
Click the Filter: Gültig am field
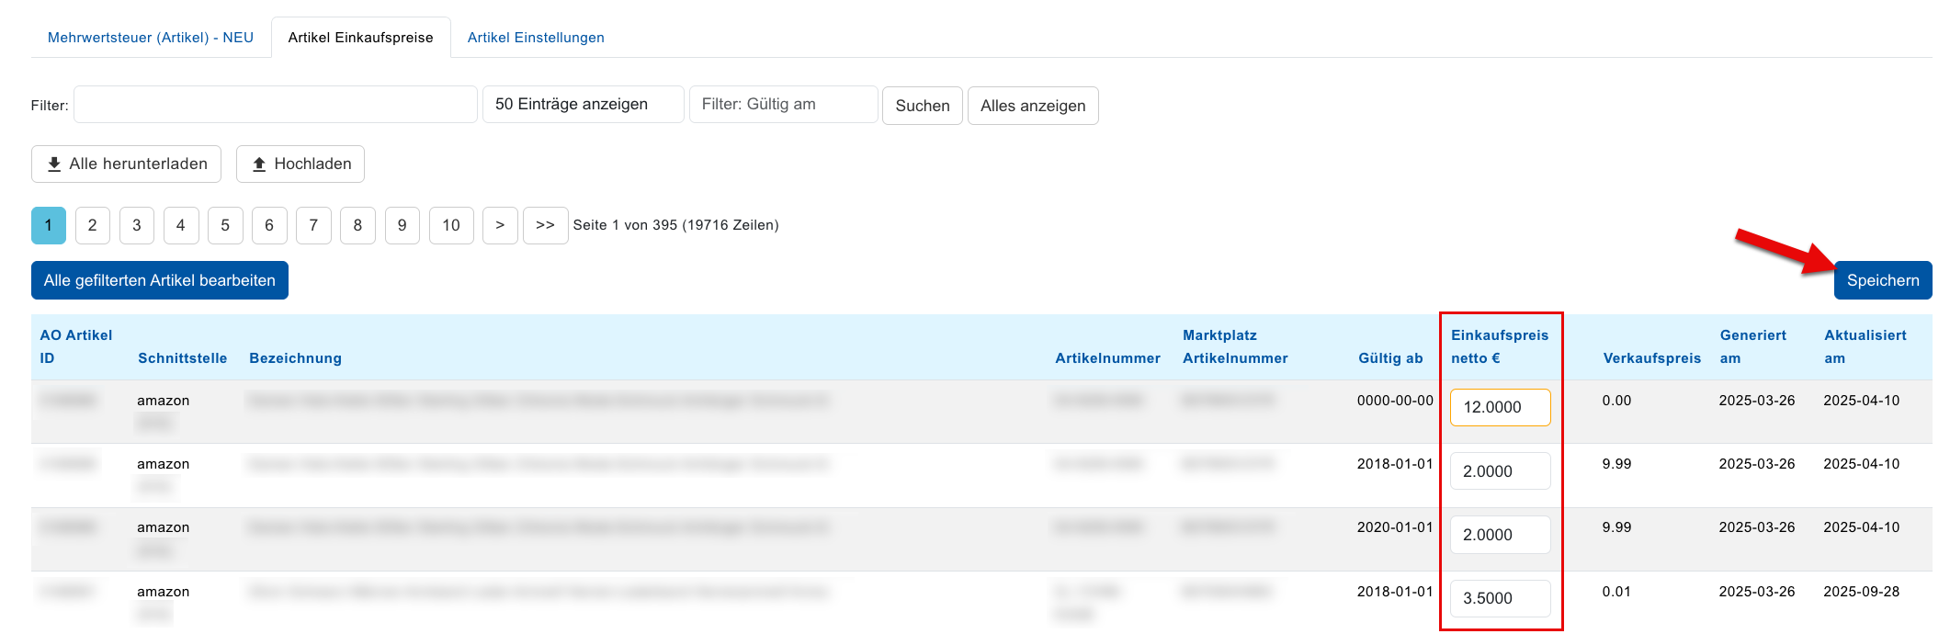[783, 105]
